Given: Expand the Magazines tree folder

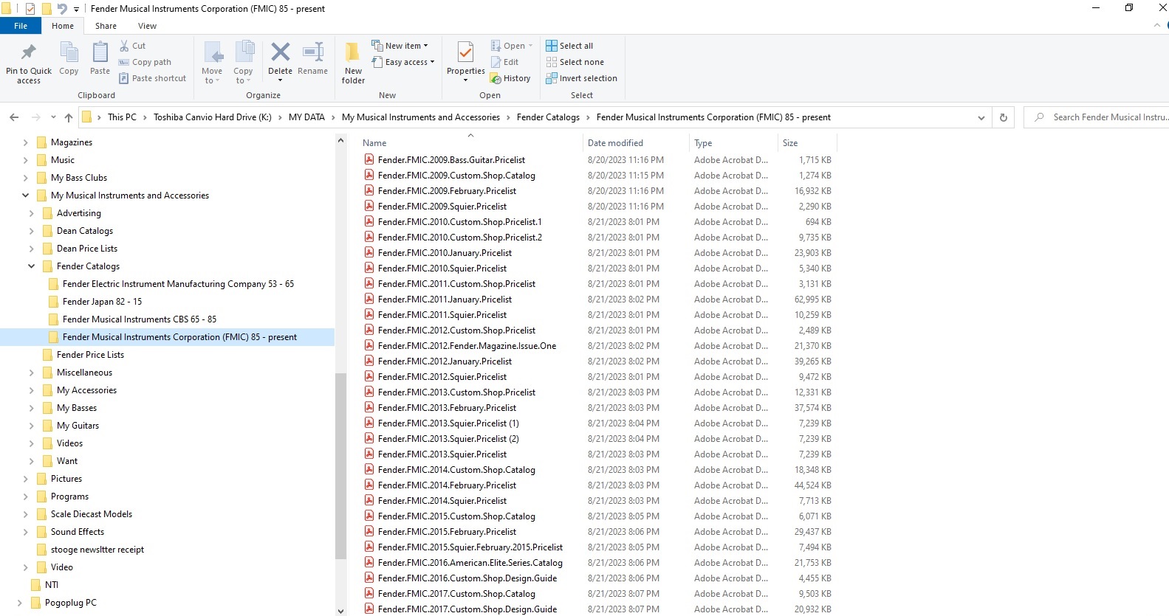Looking at the screenshot, I should (x=25, y=142).
